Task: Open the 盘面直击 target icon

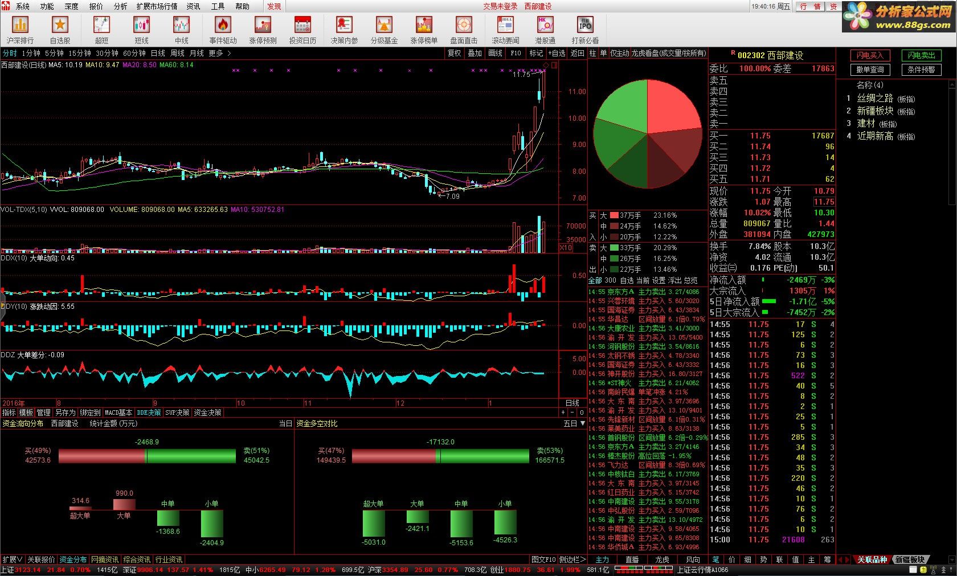Action: click(464, 30)
